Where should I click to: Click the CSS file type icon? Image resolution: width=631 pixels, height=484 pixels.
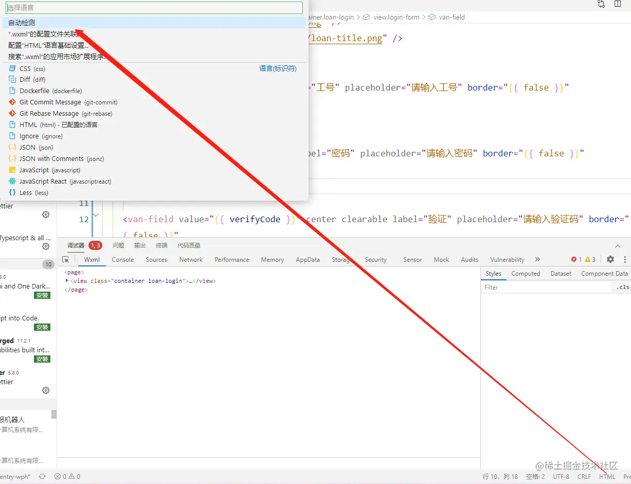click(x=12, y=68)
